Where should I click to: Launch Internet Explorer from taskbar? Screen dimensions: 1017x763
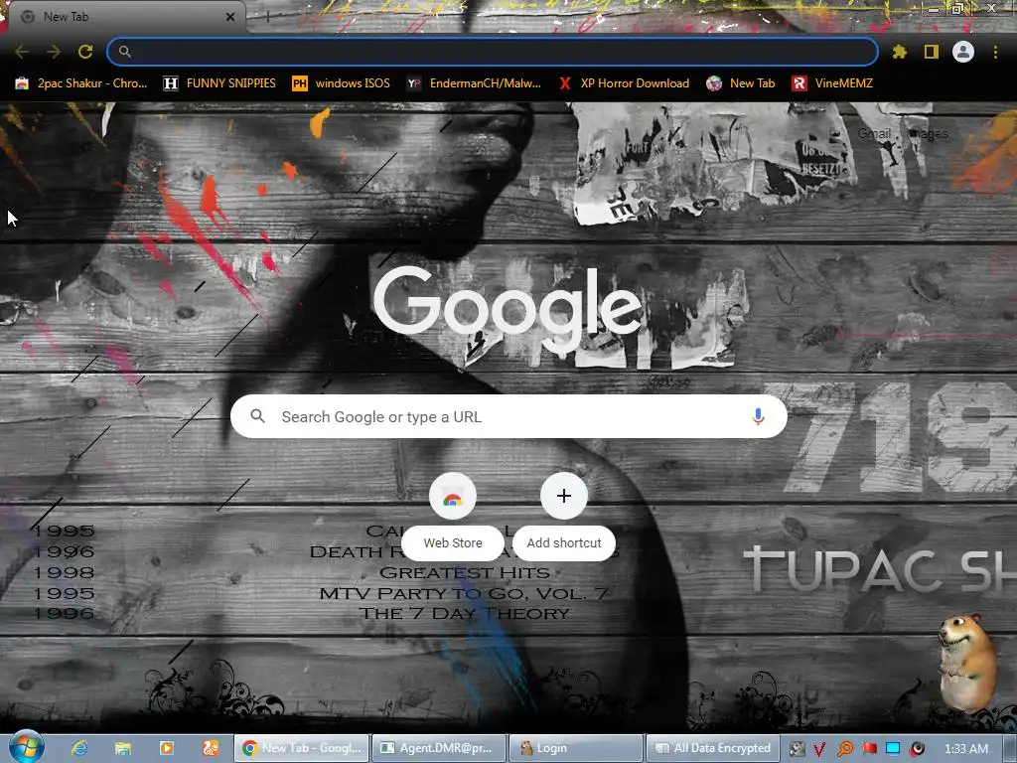pos(79,748)
